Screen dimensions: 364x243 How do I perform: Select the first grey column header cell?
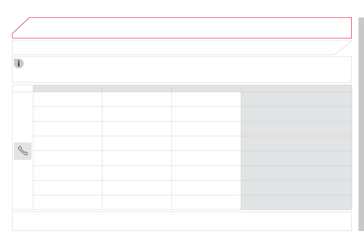pos(68,88)
